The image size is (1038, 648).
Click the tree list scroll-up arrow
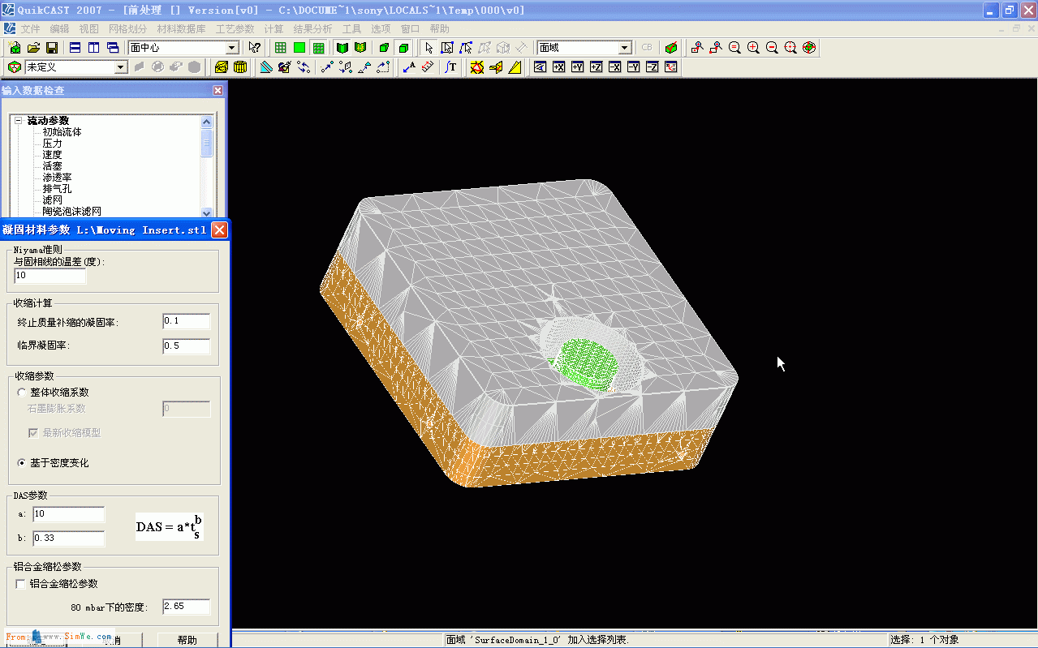tap(207, 122)
